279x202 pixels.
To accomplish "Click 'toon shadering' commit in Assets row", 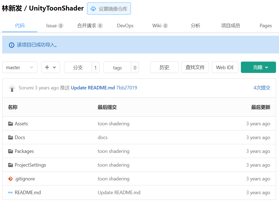I will click(x=114, y=124).
